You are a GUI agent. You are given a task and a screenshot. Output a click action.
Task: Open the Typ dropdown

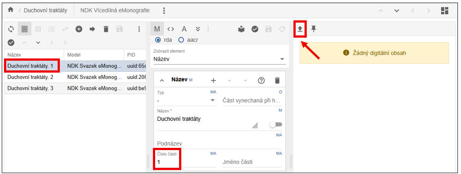pyautogui.click(x=187, y=101)
